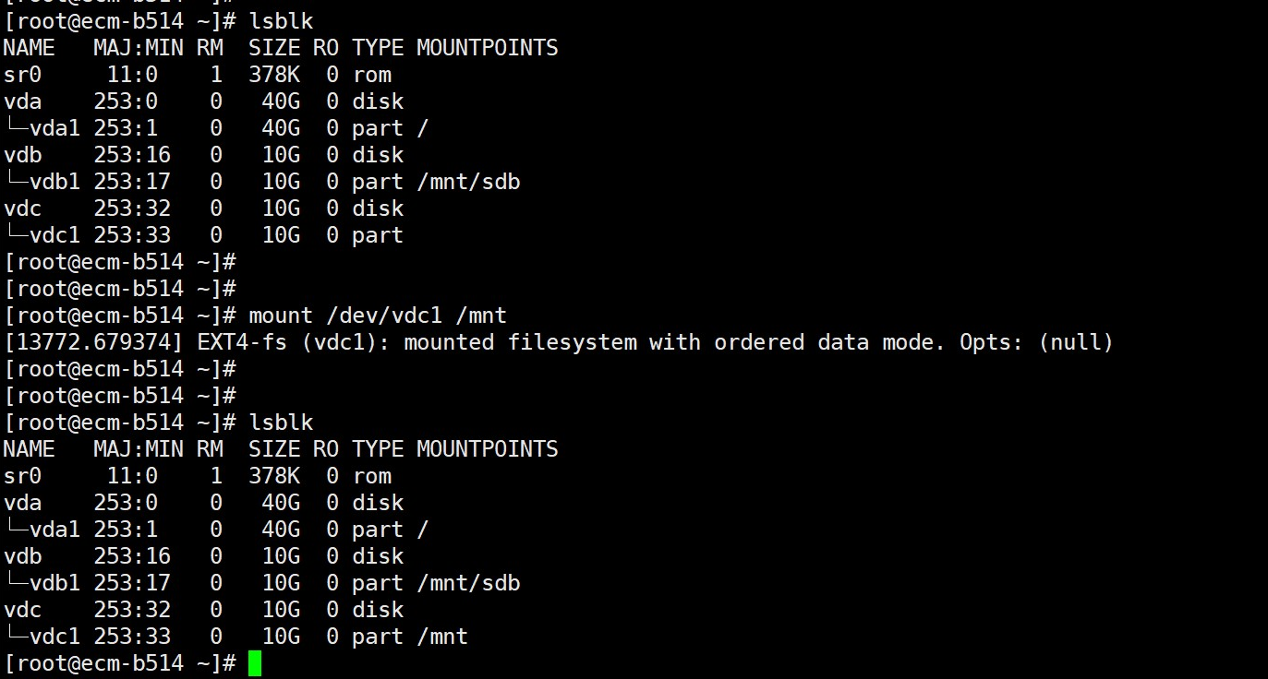Click the vdb disk name in second output
1268x679 pixels.
(x=22, y=556)
